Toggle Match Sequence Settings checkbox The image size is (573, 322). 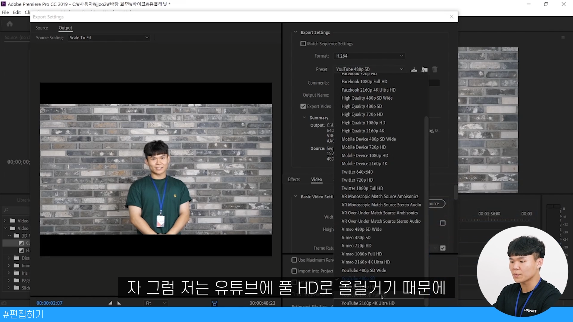(x=303, y=44)
